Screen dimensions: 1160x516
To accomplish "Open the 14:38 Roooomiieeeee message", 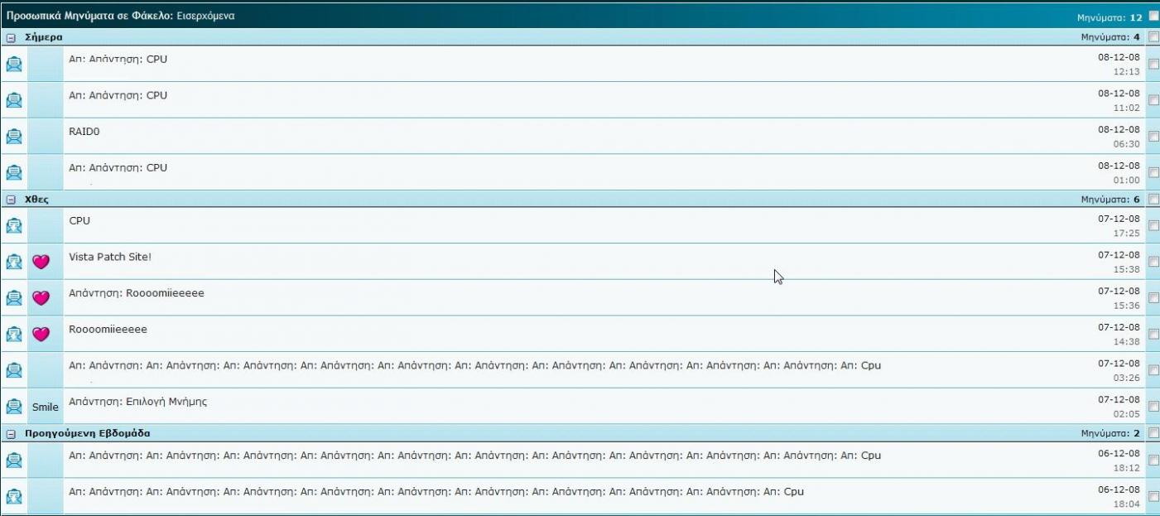I will (x=108, y=330).
